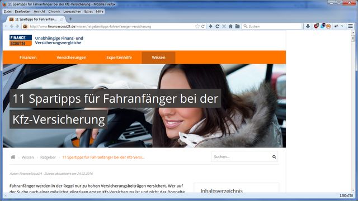Click the red shield extension icon

(316, 26)
